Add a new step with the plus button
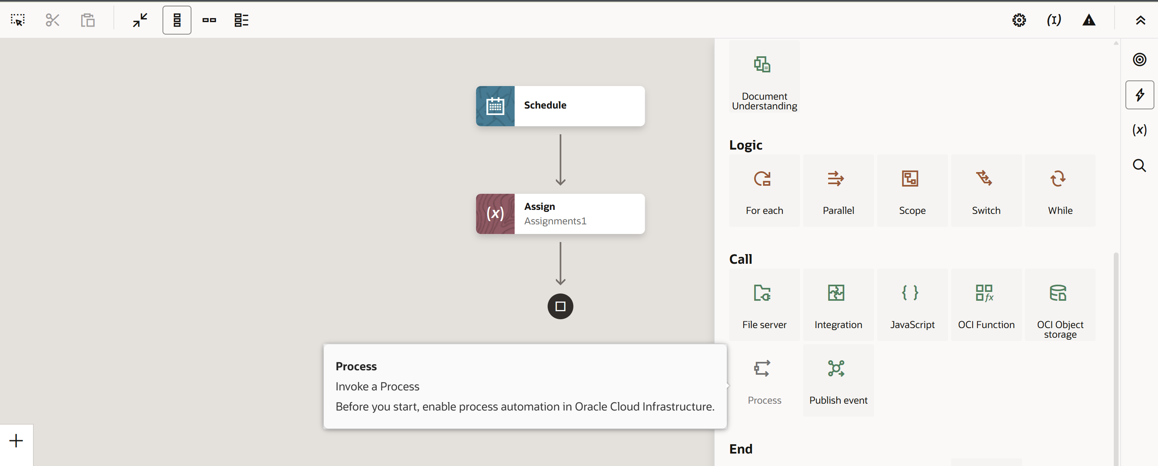The width and height of the screenshot is (1158, 466). [x=16, y=440]
